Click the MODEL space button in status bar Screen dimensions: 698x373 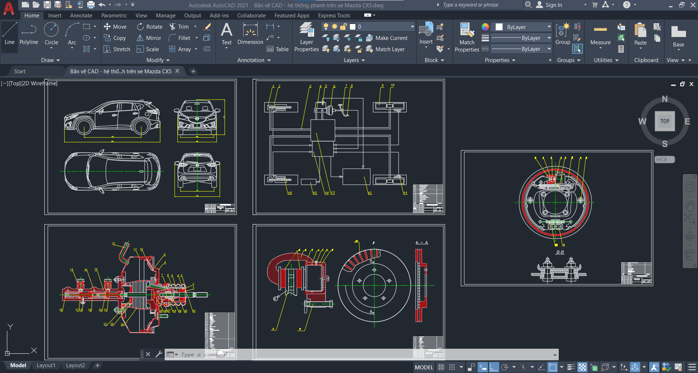tap(424, 367)
